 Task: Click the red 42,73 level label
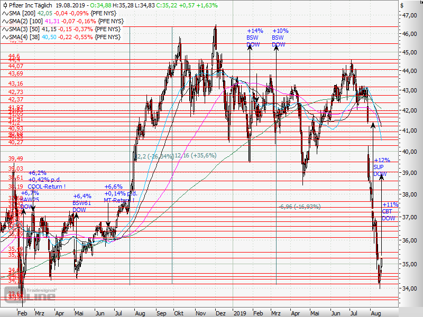pyautogui.click(x=16, y=92)
